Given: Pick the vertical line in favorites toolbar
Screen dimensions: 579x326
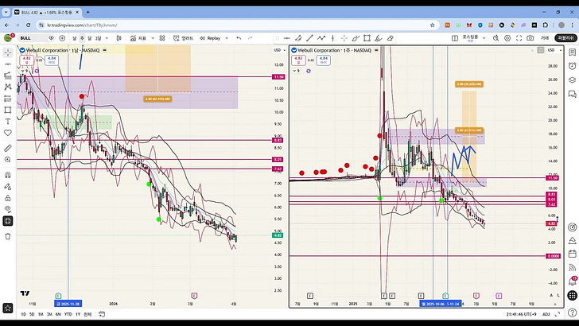Looking at the screenshot, I should click(332, 38).
